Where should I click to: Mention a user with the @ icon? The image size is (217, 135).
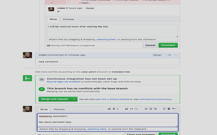(x=164, y=109)
